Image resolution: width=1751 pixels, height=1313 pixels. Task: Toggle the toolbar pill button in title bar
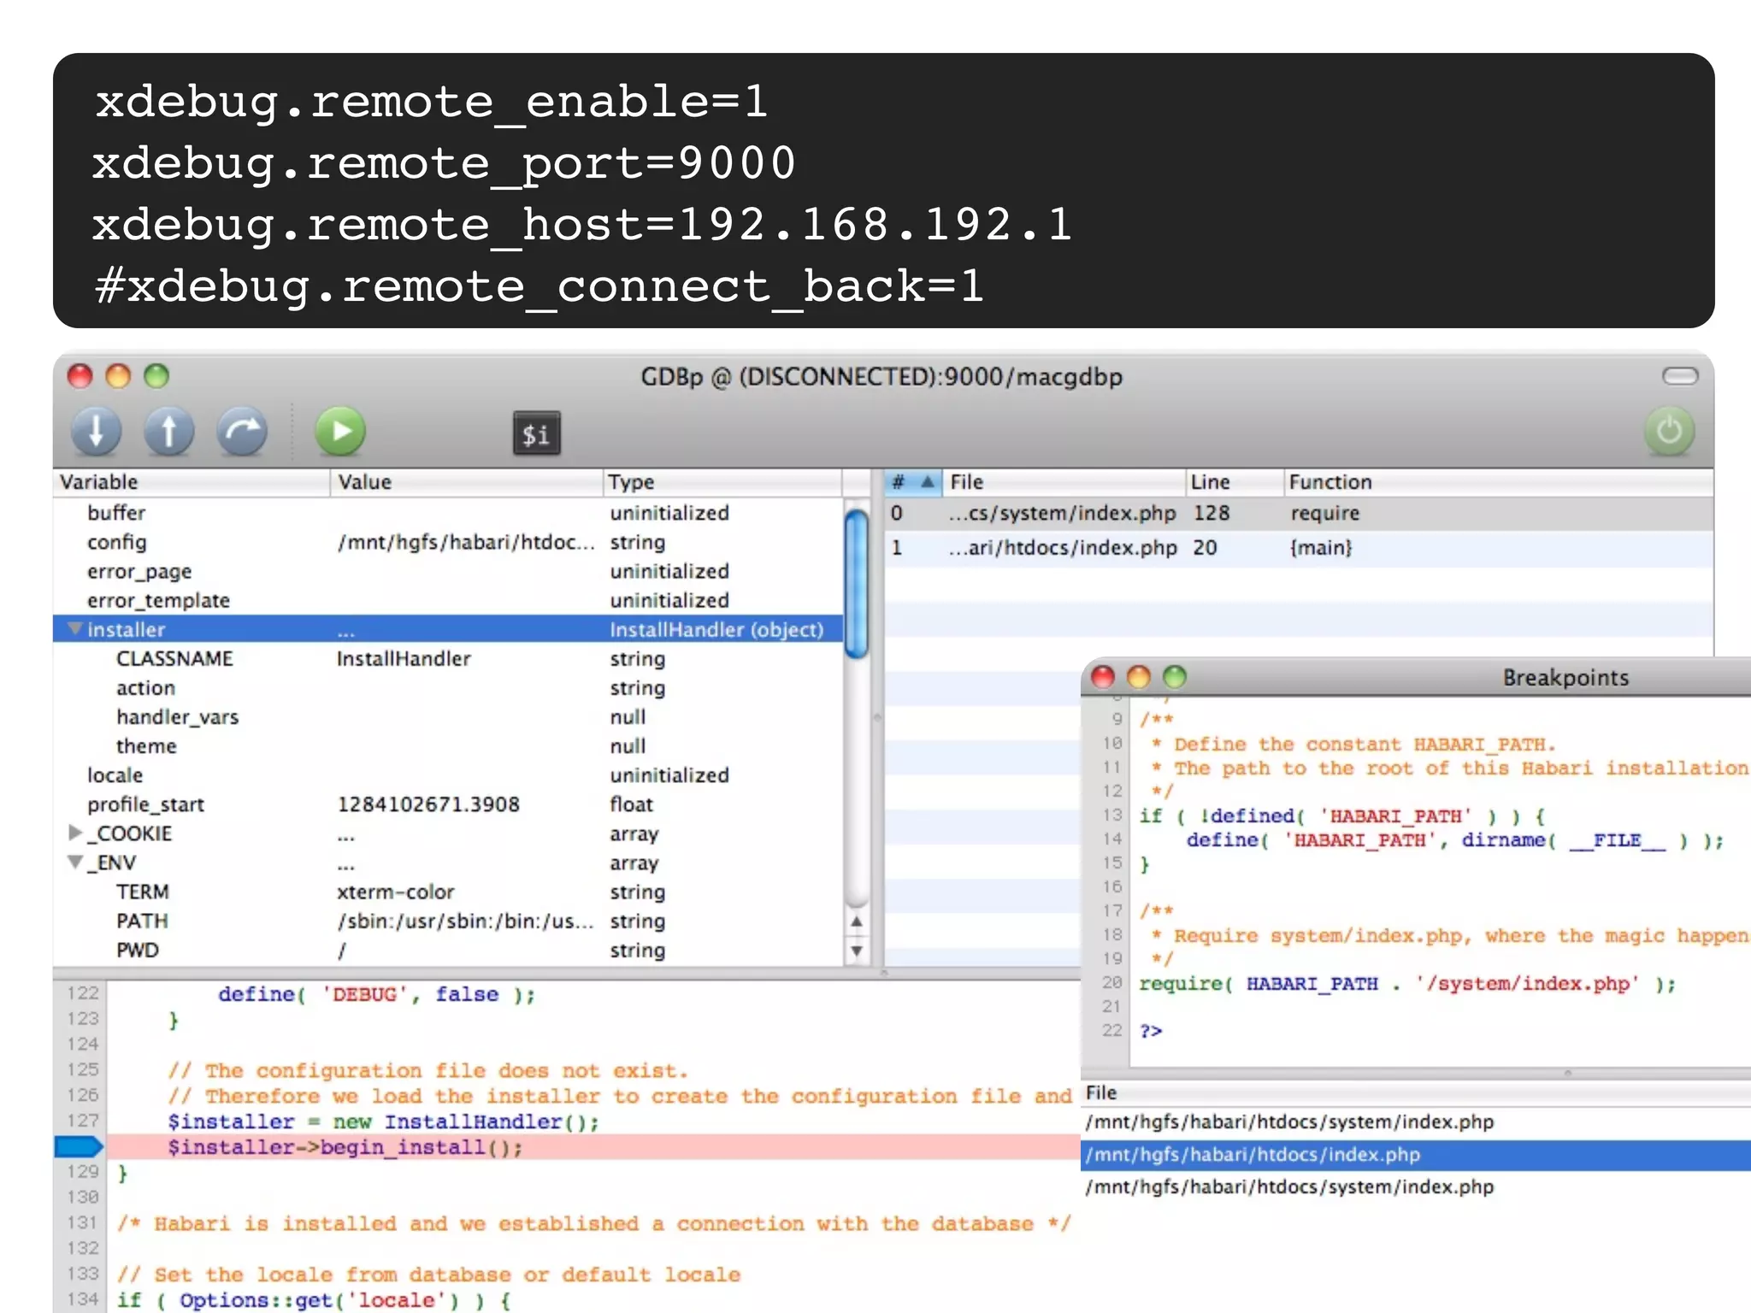click(x=1679, y=376)
